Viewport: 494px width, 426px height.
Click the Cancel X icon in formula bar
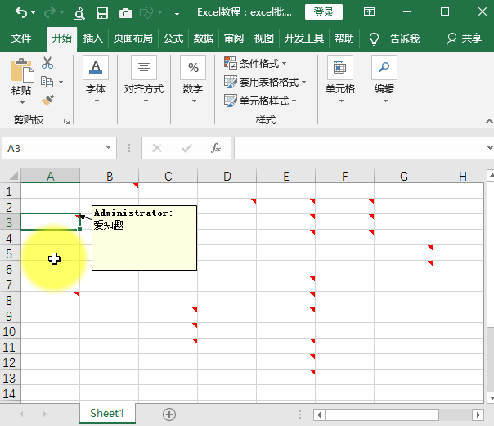coord(157,148)
